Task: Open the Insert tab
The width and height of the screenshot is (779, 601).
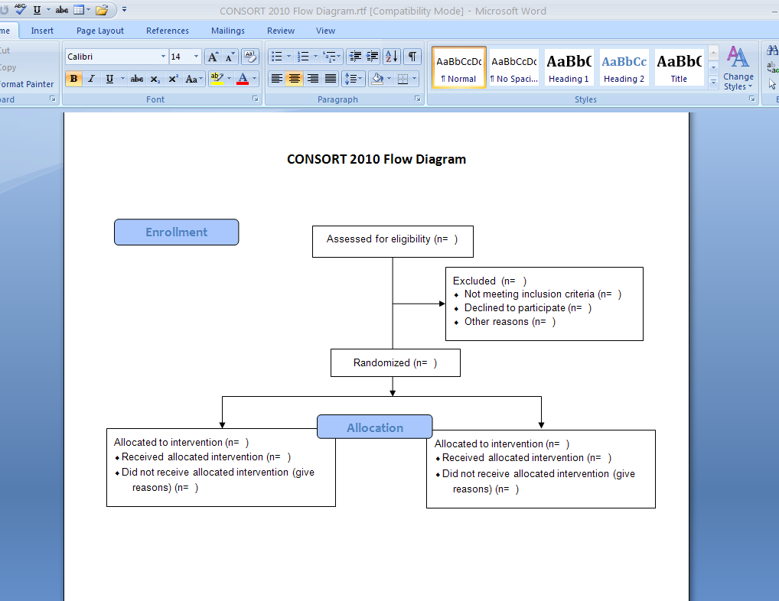Action: click(x=42, y=31)
